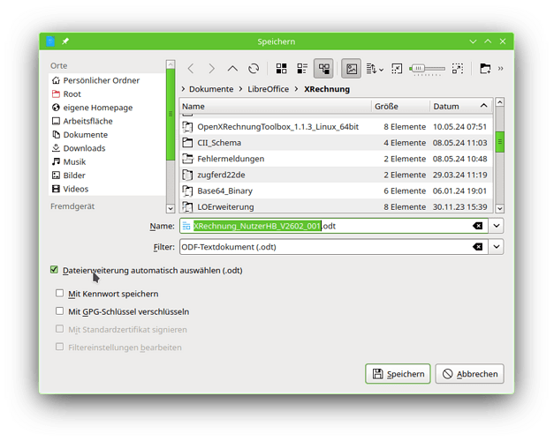Enable Mit Kennwort speichern
This screenshot has height=441, width=554.
point(60,294)
